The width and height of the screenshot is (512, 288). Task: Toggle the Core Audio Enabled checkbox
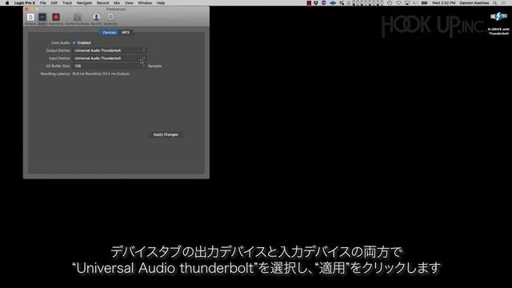click(x=74, y=42)
